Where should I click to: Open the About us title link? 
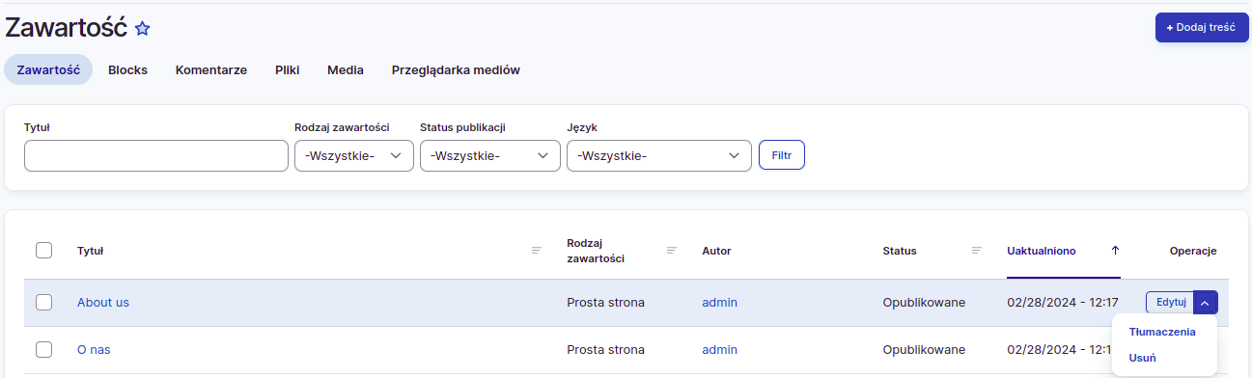(x=103, y=302)
